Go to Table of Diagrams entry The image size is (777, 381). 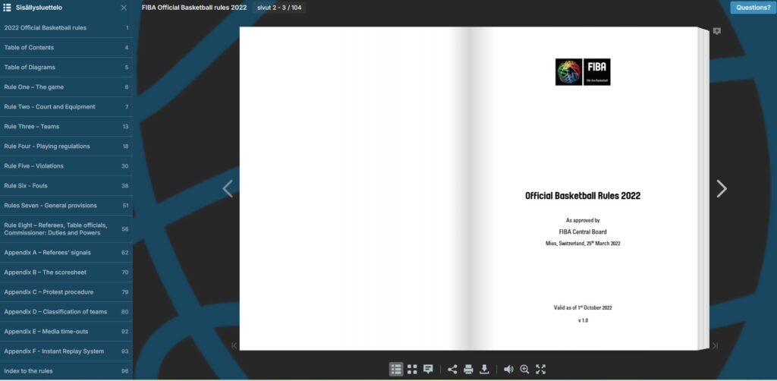(66, 68)
